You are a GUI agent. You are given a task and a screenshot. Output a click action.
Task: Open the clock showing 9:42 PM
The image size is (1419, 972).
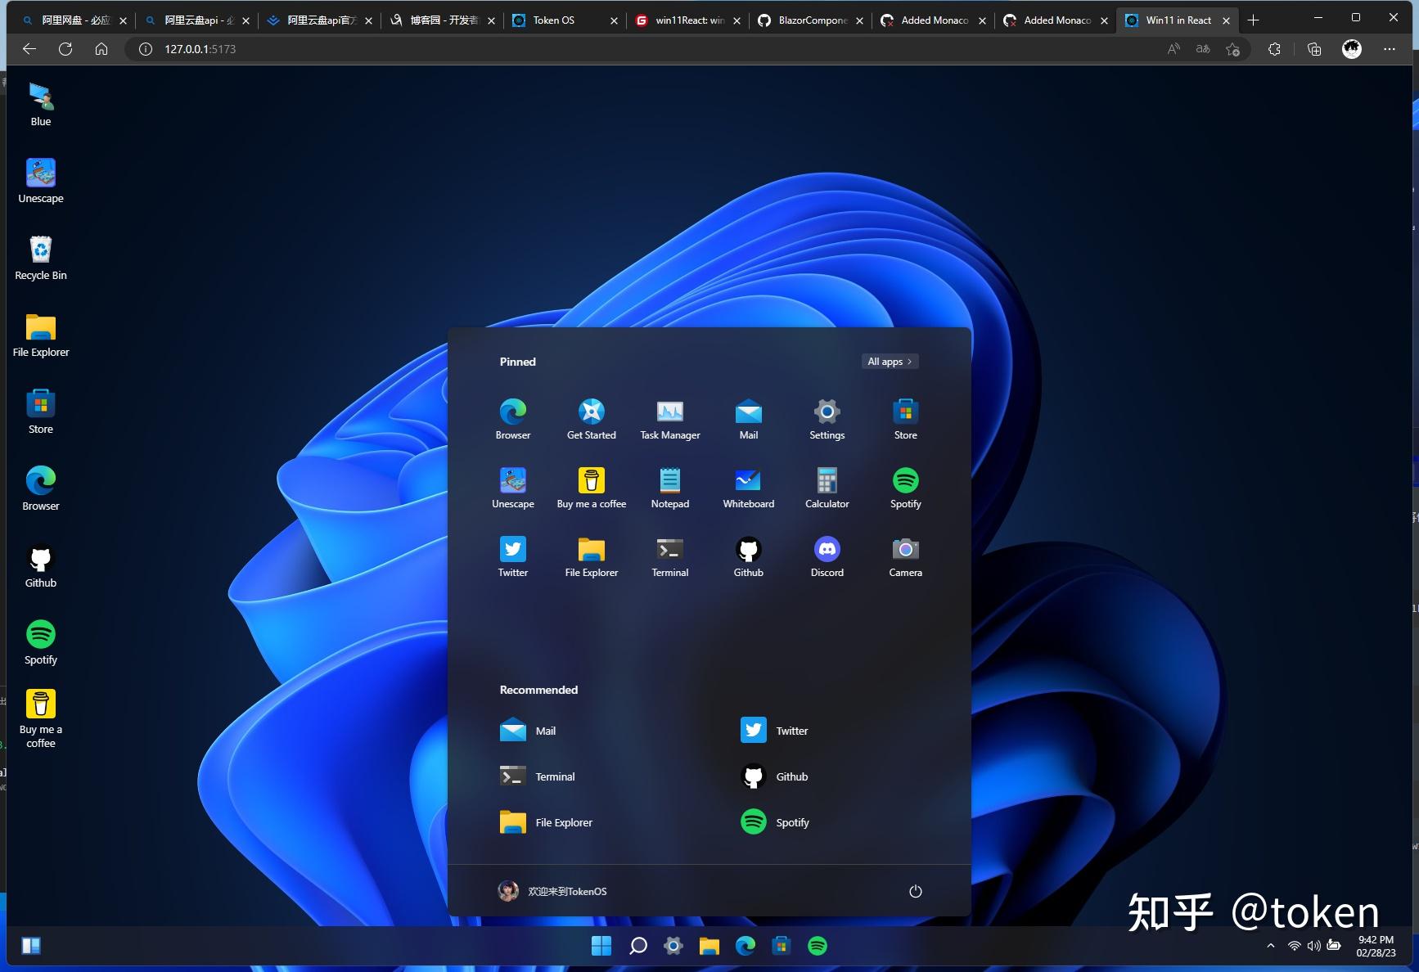(1376, 946)
